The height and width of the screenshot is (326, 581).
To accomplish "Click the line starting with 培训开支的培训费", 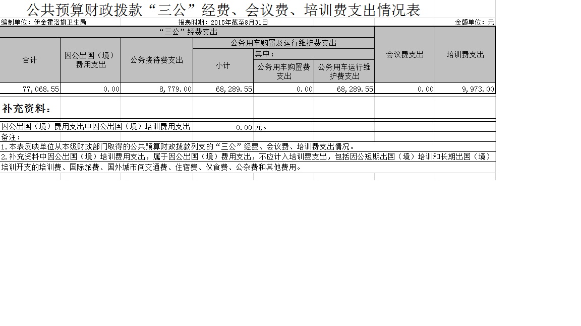I will (152, 167).
